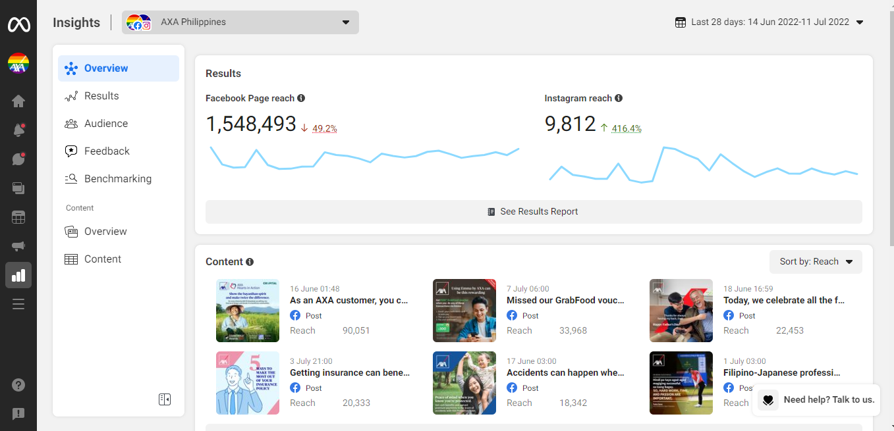This screenshot has width=894, height=431.
Task: Click the Facebook Page reach line chart
Action: tap(364, 158)
